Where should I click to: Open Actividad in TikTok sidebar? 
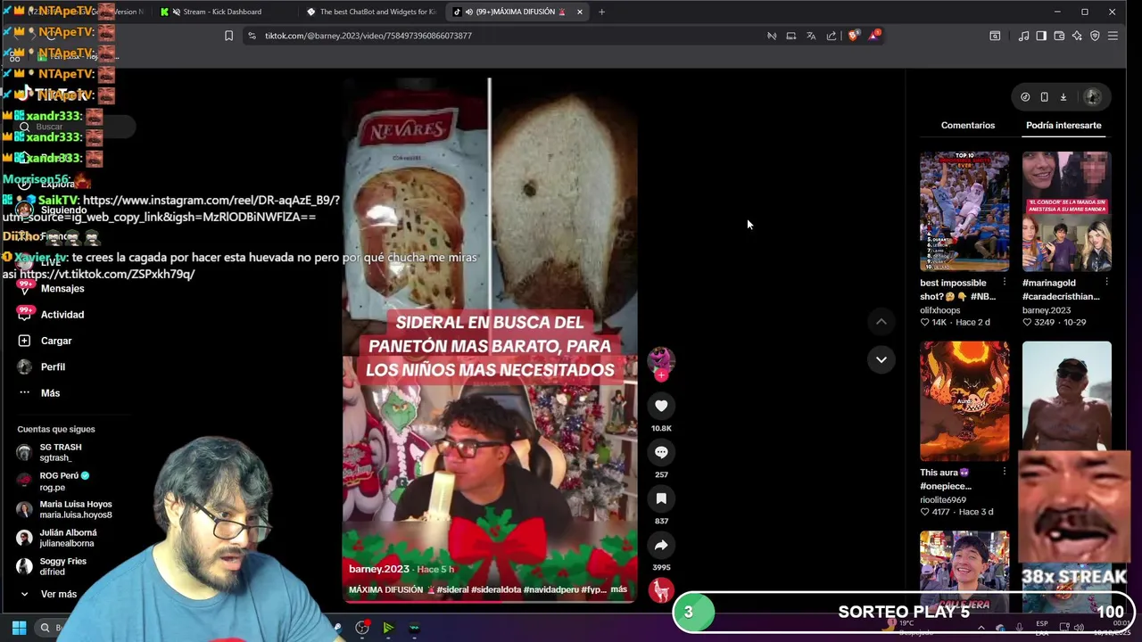[62, 314]
